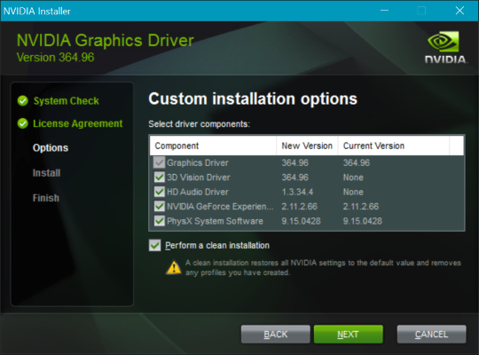Viewport: 479px width, 355px height.
Task: Click the Select driver components label
Action: click(200, 124)
